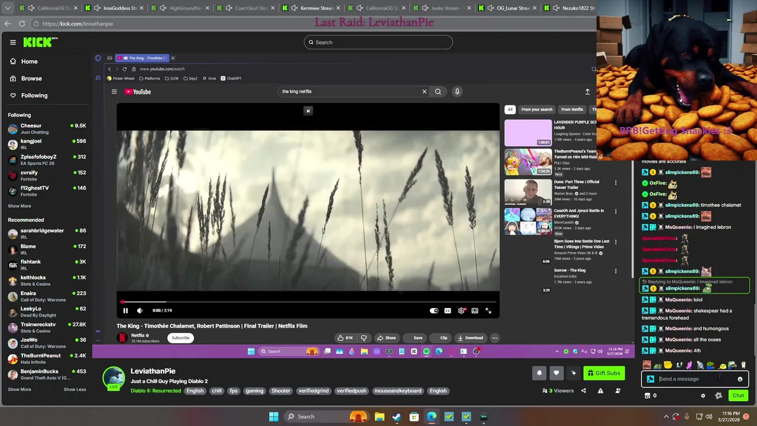Select the 'From Netflix' chip
Screen dimensions: 757x426
click(x=572, y=109)
